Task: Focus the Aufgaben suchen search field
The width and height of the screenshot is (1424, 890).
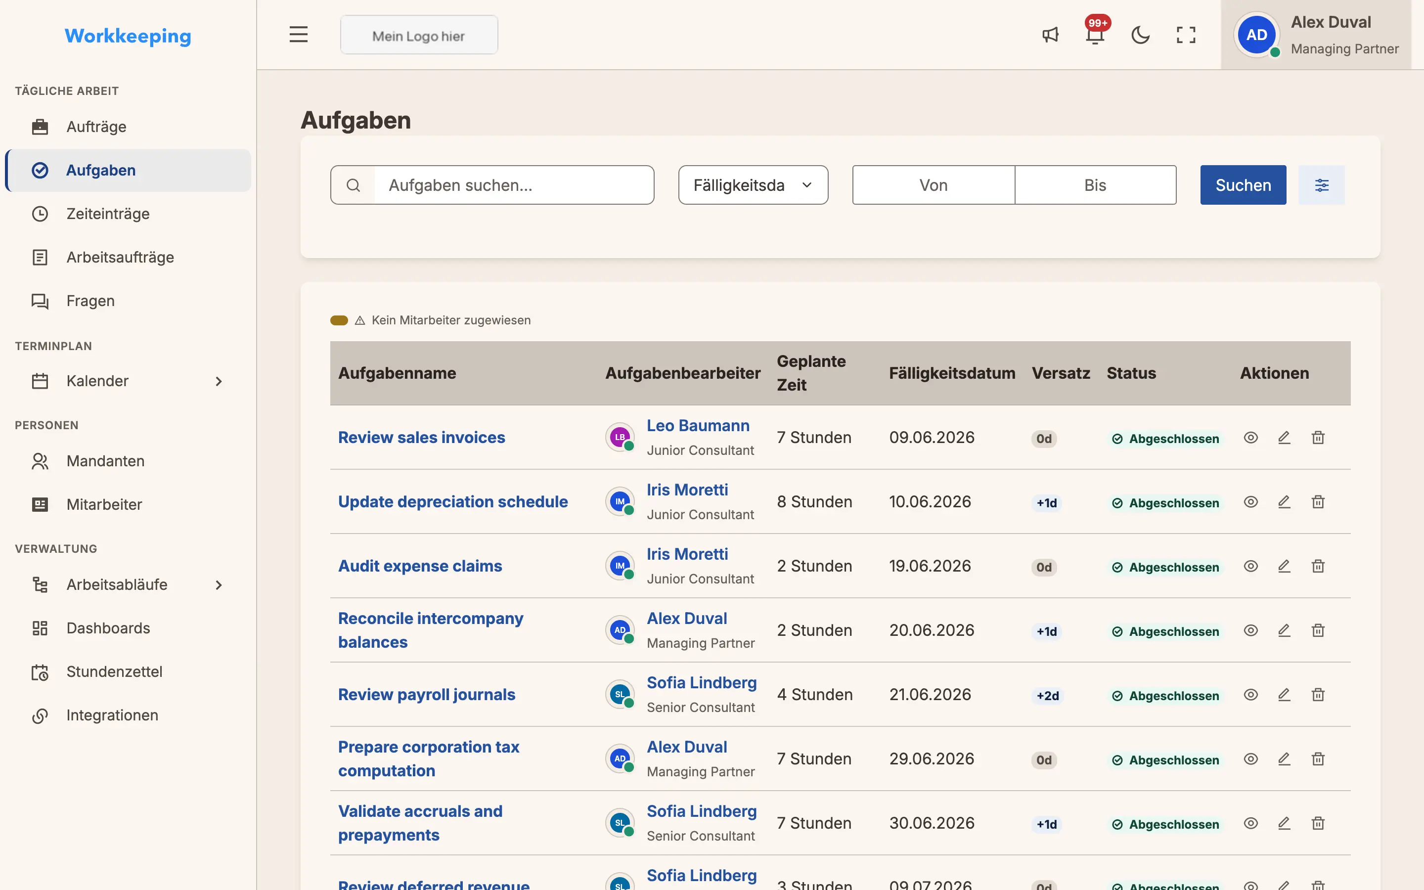Action: pyautogui.click(x=514, y=185)
